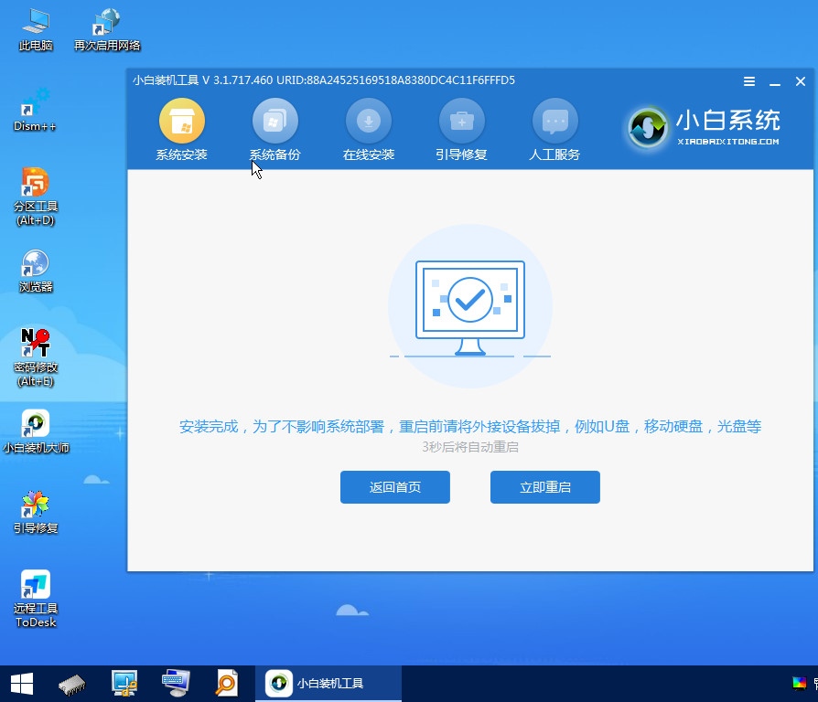Open the 系统安装 tab icon
The height and width of the screenshot is (702, 818).
click(x=181, y=122)
